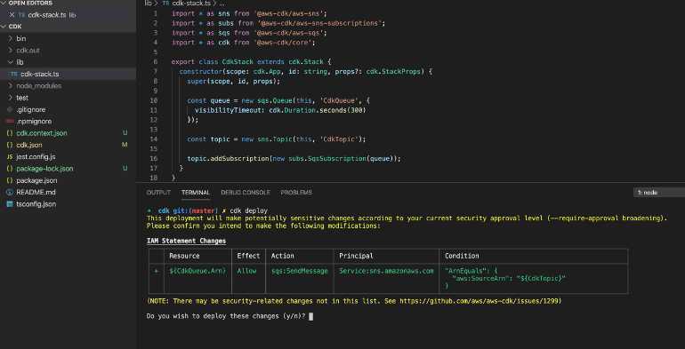Switch to the OUTPUT panel tab
This screenshot has width=685, height=349.
point(158,193)
